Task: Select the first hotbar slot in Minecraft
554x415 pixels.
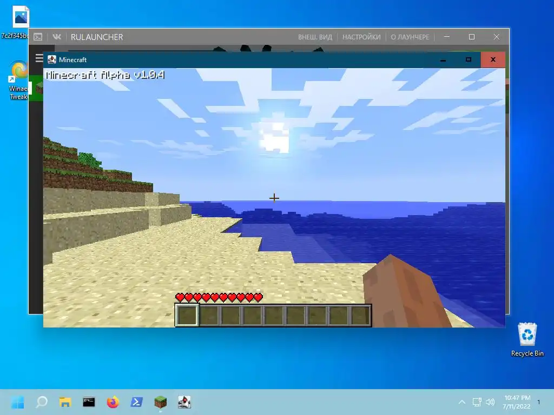Action: tap(187, 315)
